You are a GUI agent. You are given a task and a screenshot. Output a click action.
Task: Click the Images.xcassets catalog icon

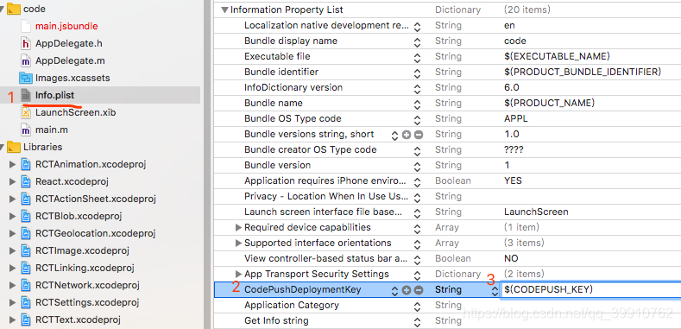[26, 79]
